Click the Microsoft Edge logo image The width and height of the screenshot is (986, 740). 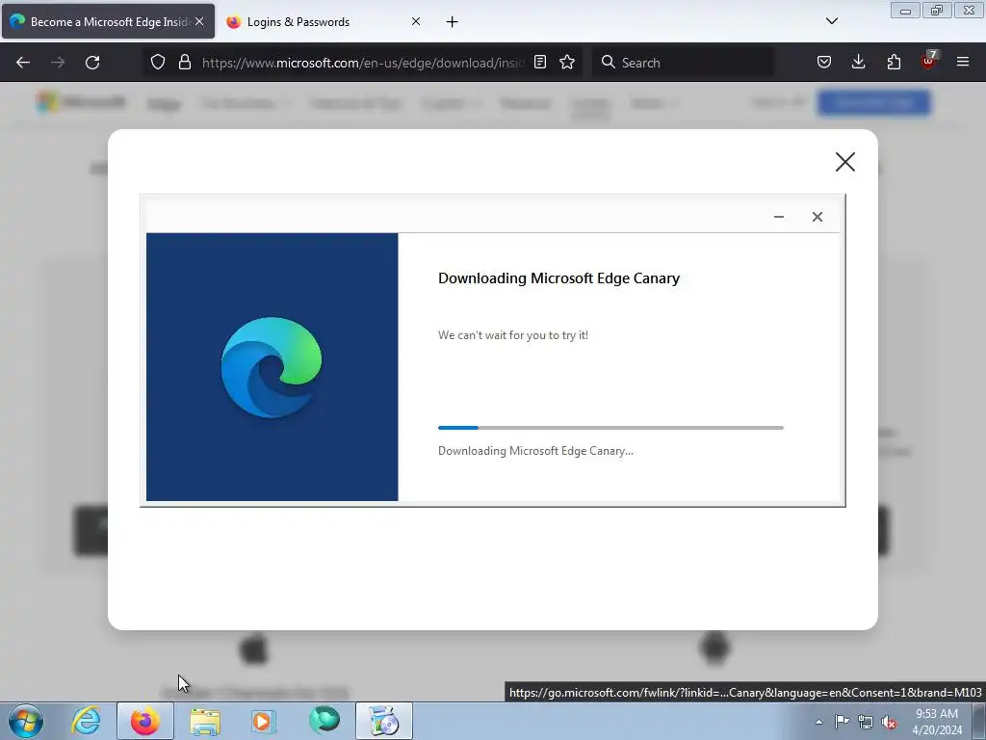pos(272,367)
